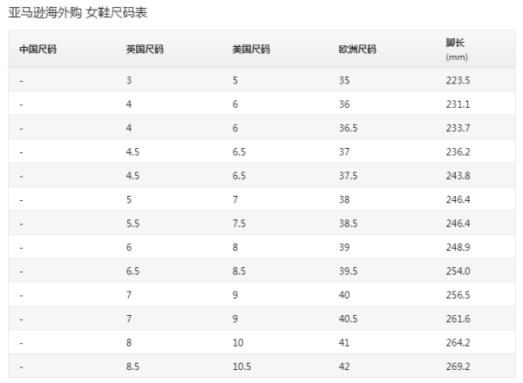Click the 脚长 (mm) column header

tap(457, 50)
